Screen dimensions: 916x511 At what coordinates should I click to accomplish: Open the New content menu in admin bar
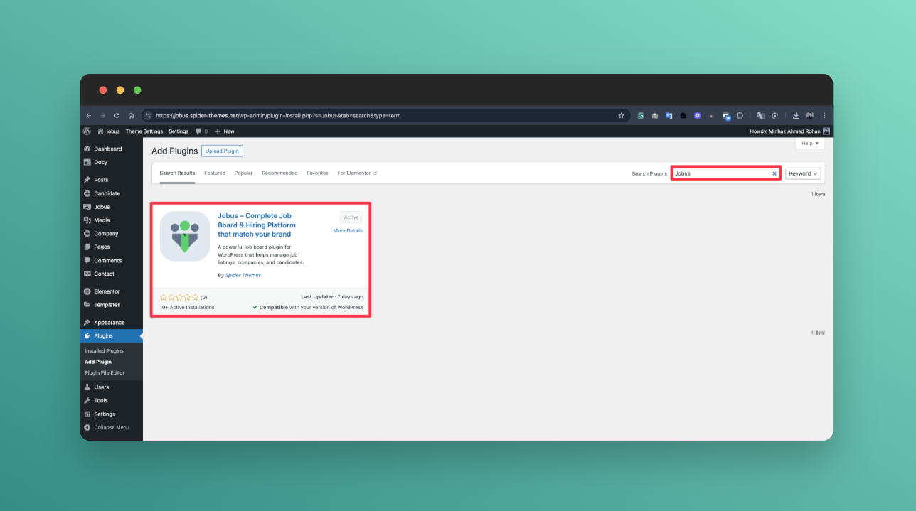pos(224,131)
